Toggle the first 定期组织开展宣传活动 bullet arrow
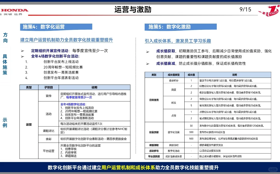This screenshot has width=280, height=174. tap(23, 51)
